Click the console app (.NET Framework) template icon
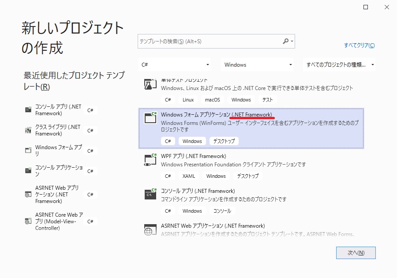 150,194
